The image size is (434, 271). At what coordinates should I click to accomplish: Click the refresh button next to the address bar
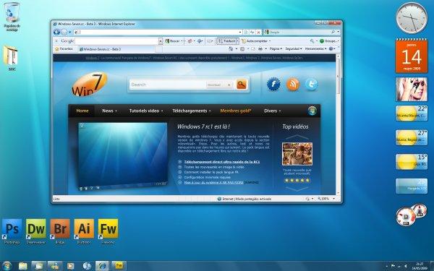[252, 33]
